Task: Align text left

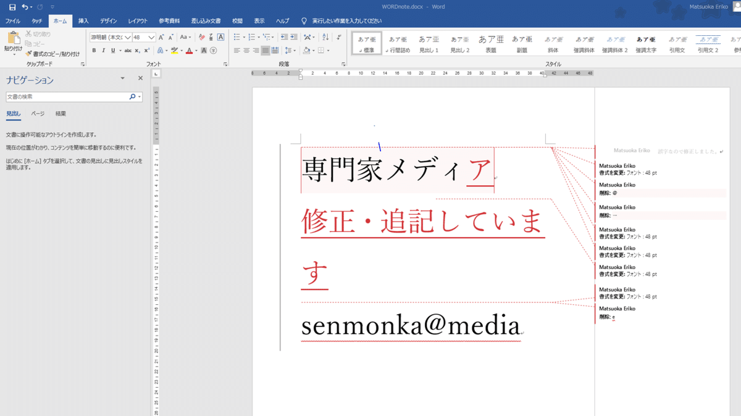Action: tap(237, 51)
